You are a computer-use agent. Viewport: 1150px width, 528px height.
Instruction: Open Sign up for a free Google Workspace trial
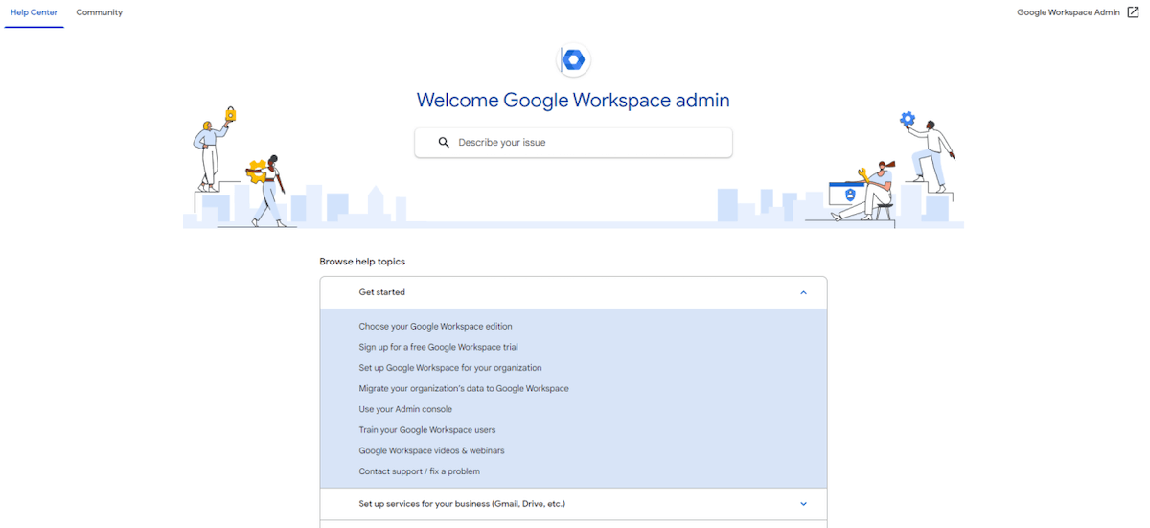[438, 347]
